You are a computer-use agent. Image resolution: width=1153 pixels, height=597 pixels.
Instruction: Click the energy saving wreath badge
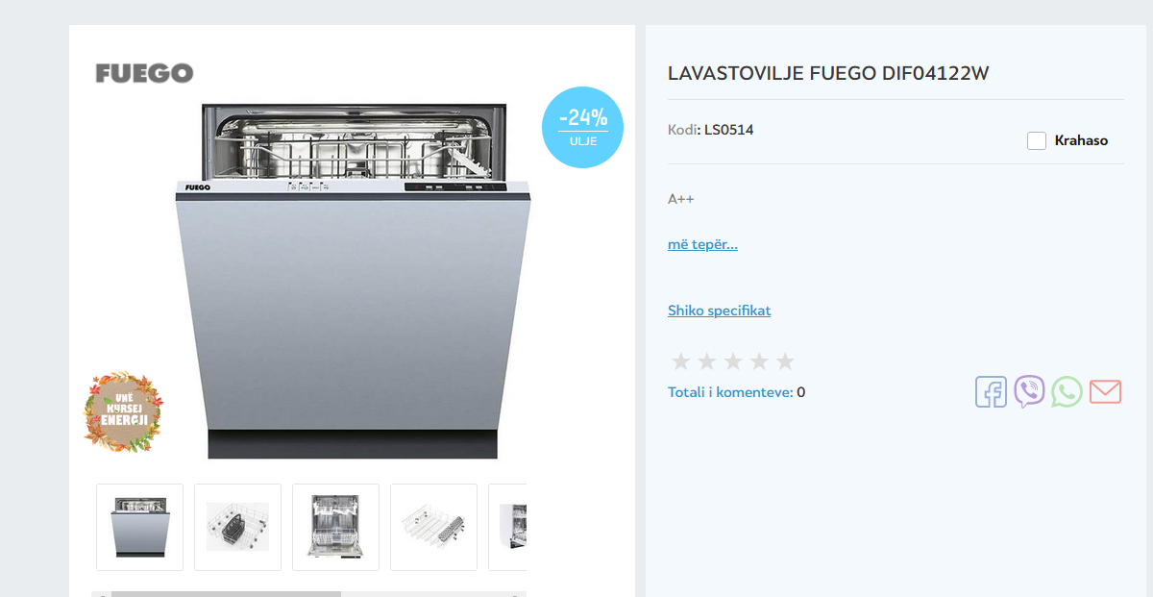click(x=122, y=411)
